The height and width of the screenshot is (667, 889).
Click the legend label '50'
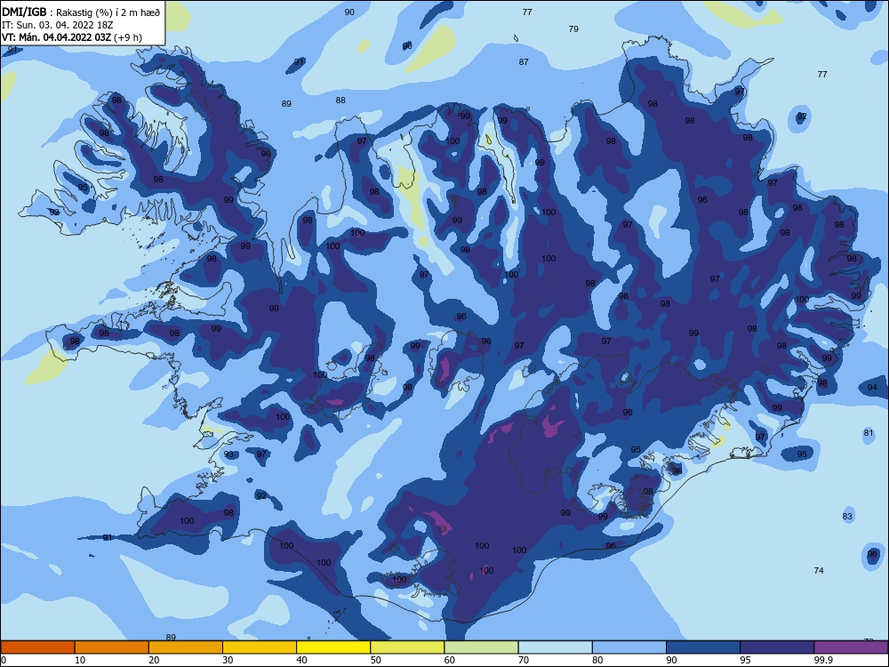tap(376, 660)
